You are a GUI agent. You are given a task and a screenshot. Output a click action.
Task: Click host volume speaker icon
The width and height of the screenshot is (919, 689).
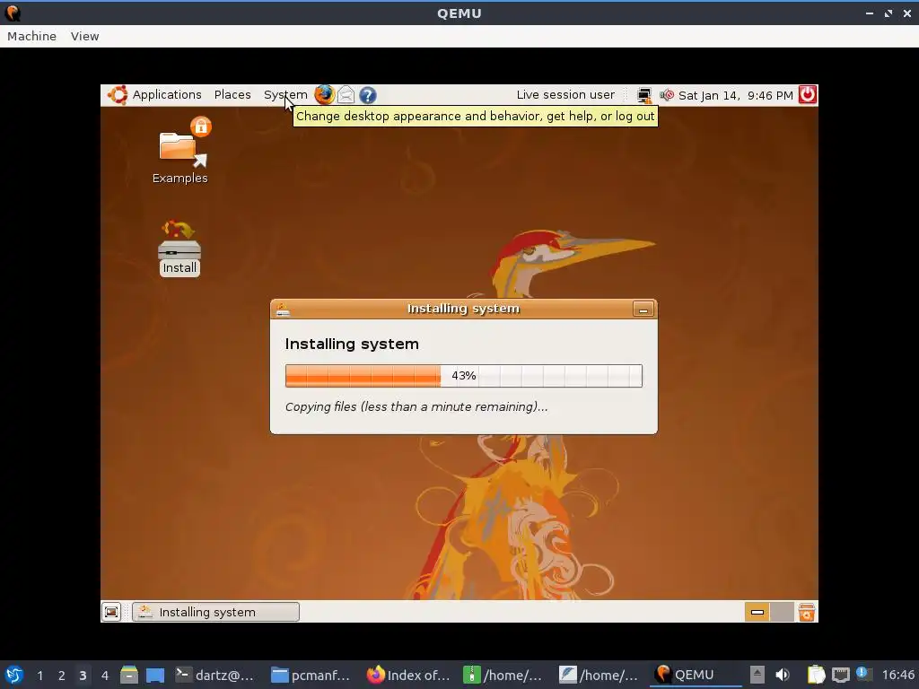coord(783,675)
